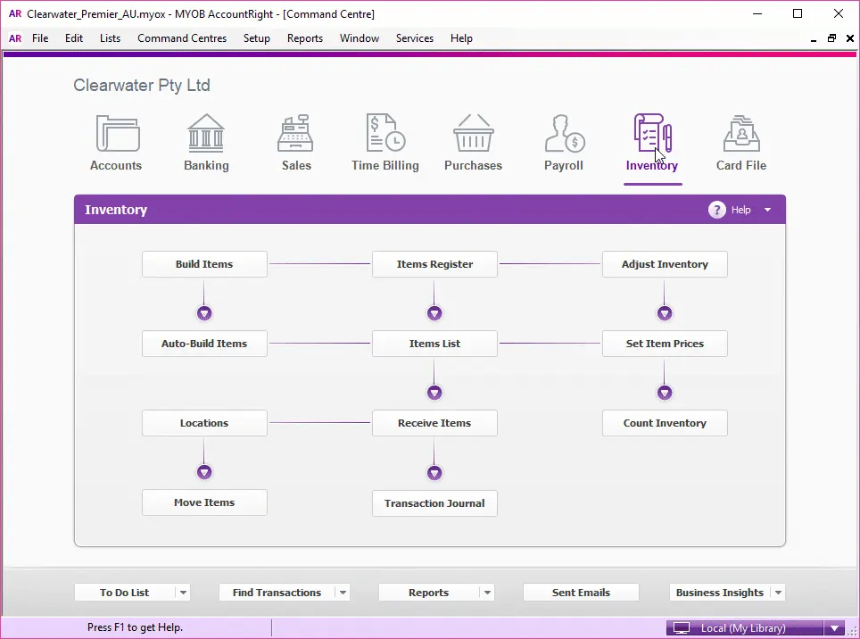Open the Window menu
The height and width of the screenshot is (639, 860).
coord(360,38)
